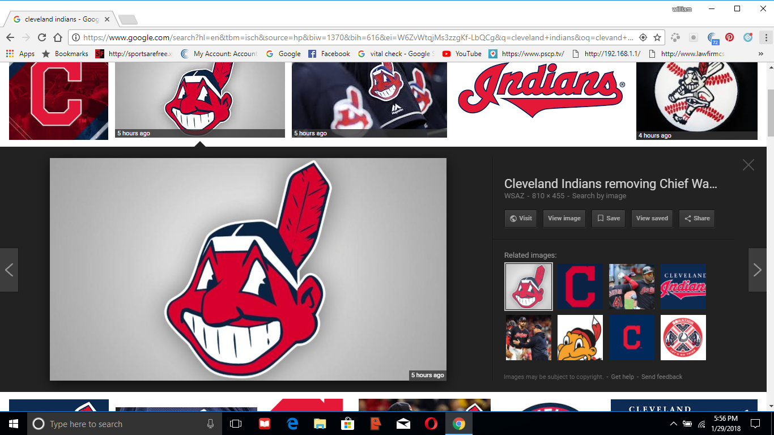Image resolution: width=774 pixels, height=435 pixels.
Task: Select the Cleveland Indians script related thumbnail
Action: point(683,287)
